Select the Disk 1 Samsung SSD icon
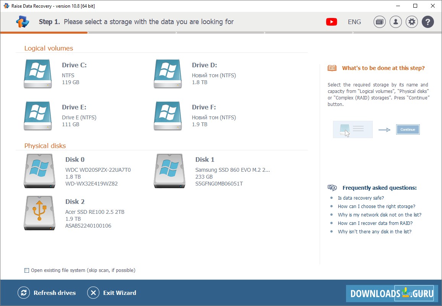442x306 pixels. coord(169,171)
